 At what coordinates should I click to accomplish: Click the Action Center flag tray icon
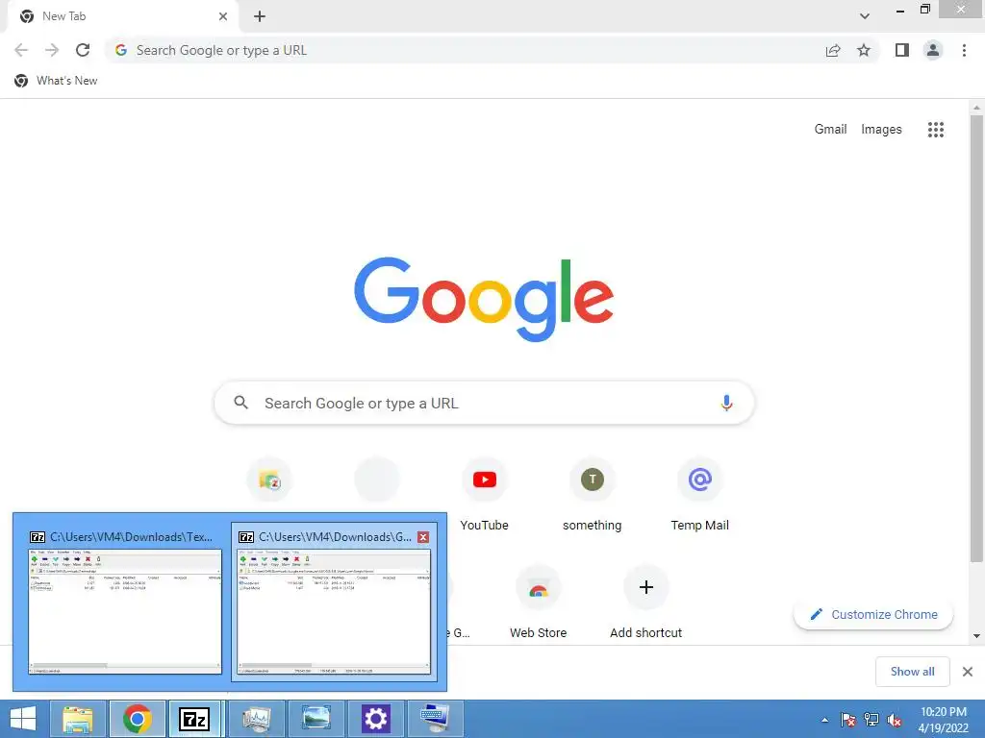(848, 720)
